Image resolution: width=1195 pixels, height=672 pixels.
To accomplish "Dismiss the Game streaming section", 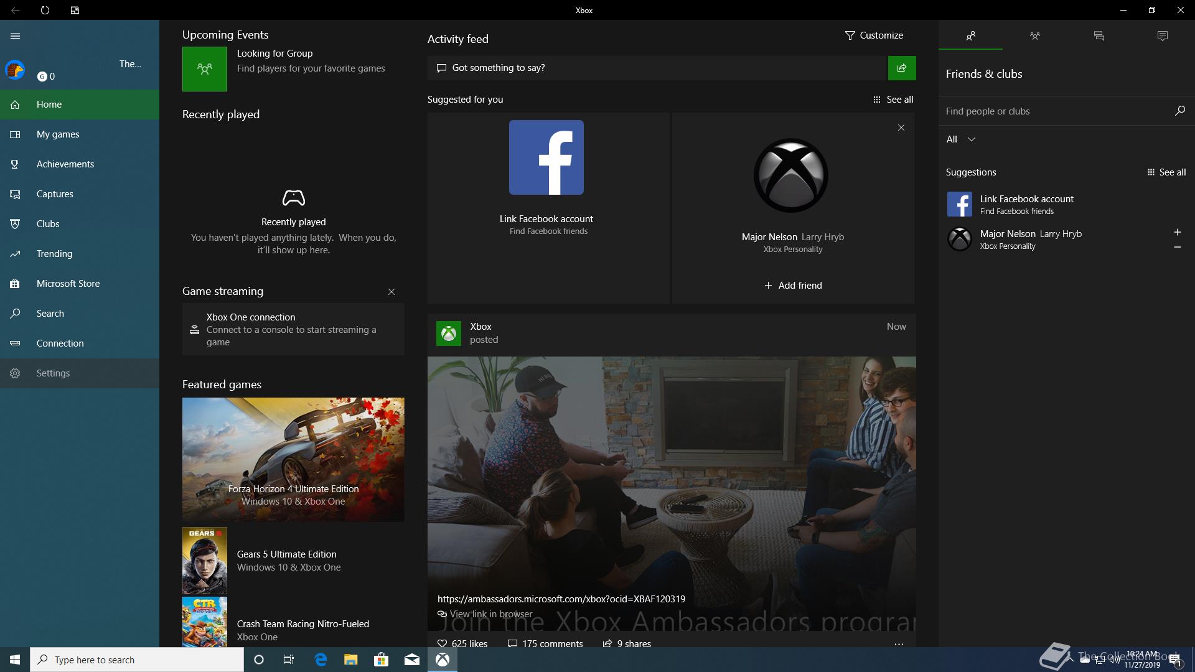I will coord(391,292).
